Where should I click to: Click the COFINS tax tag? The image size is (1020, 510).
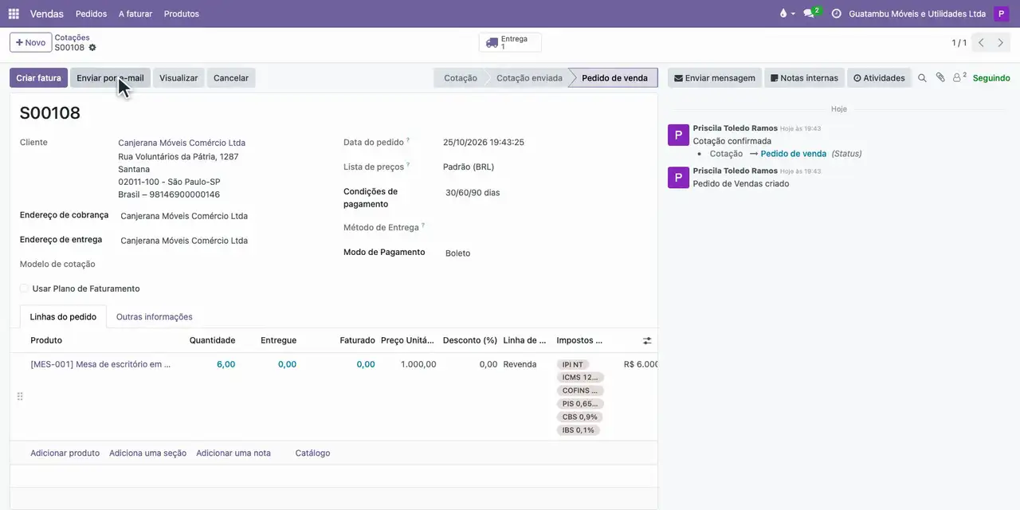[x=580, y=390]
